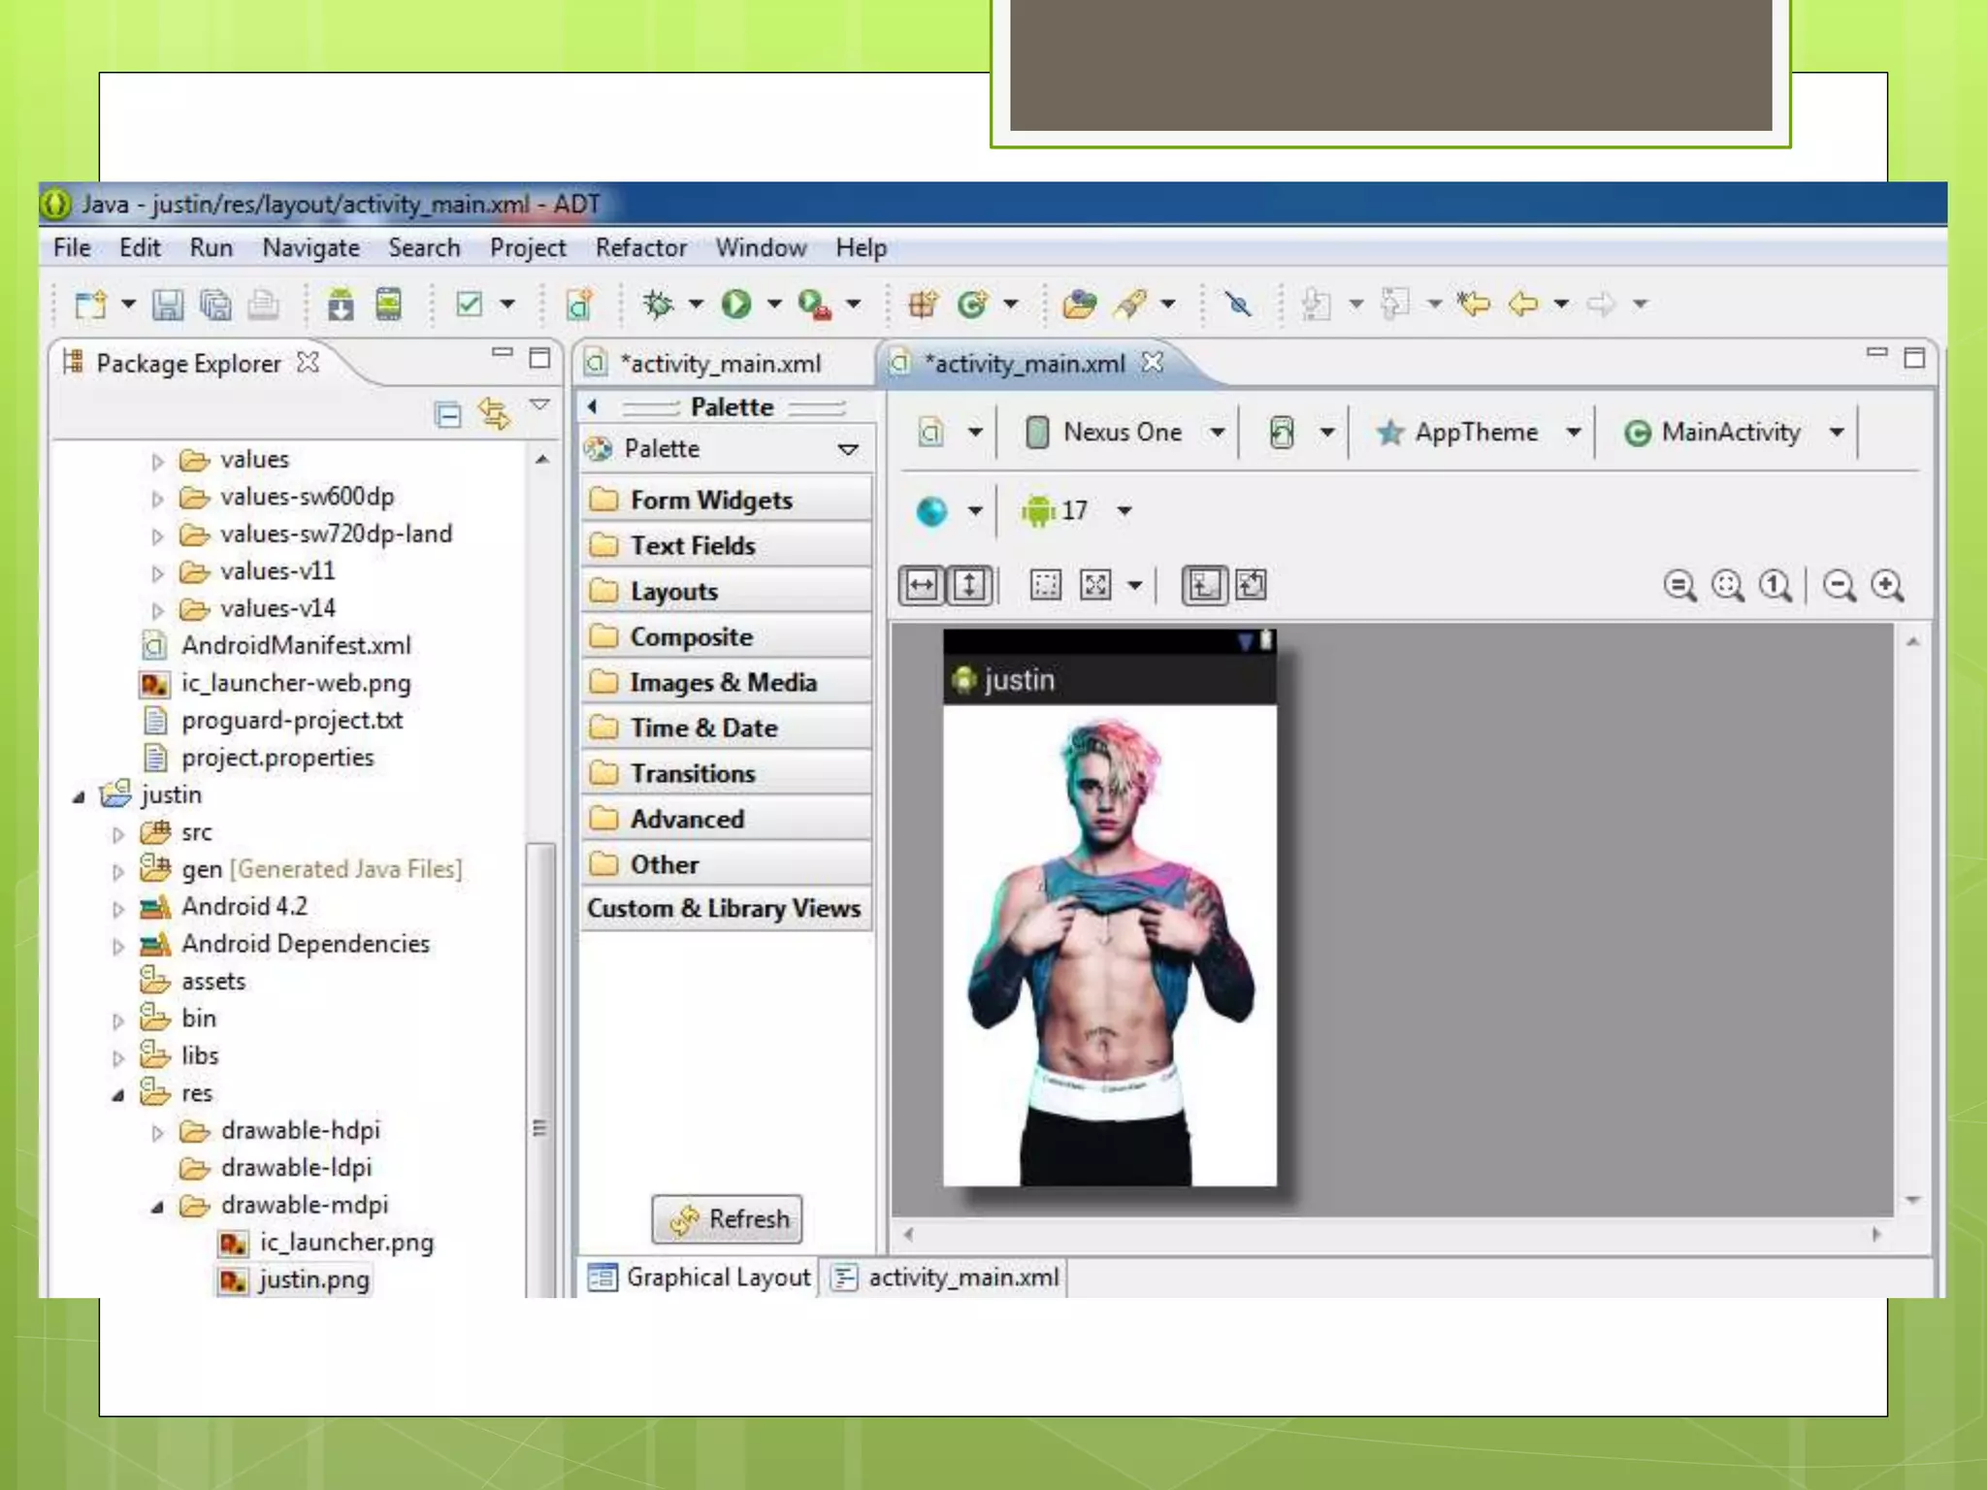The width and height of the screenshot is (1987, 1490).
Task: Open the Layouts palette category
Action: click(727, 591)
